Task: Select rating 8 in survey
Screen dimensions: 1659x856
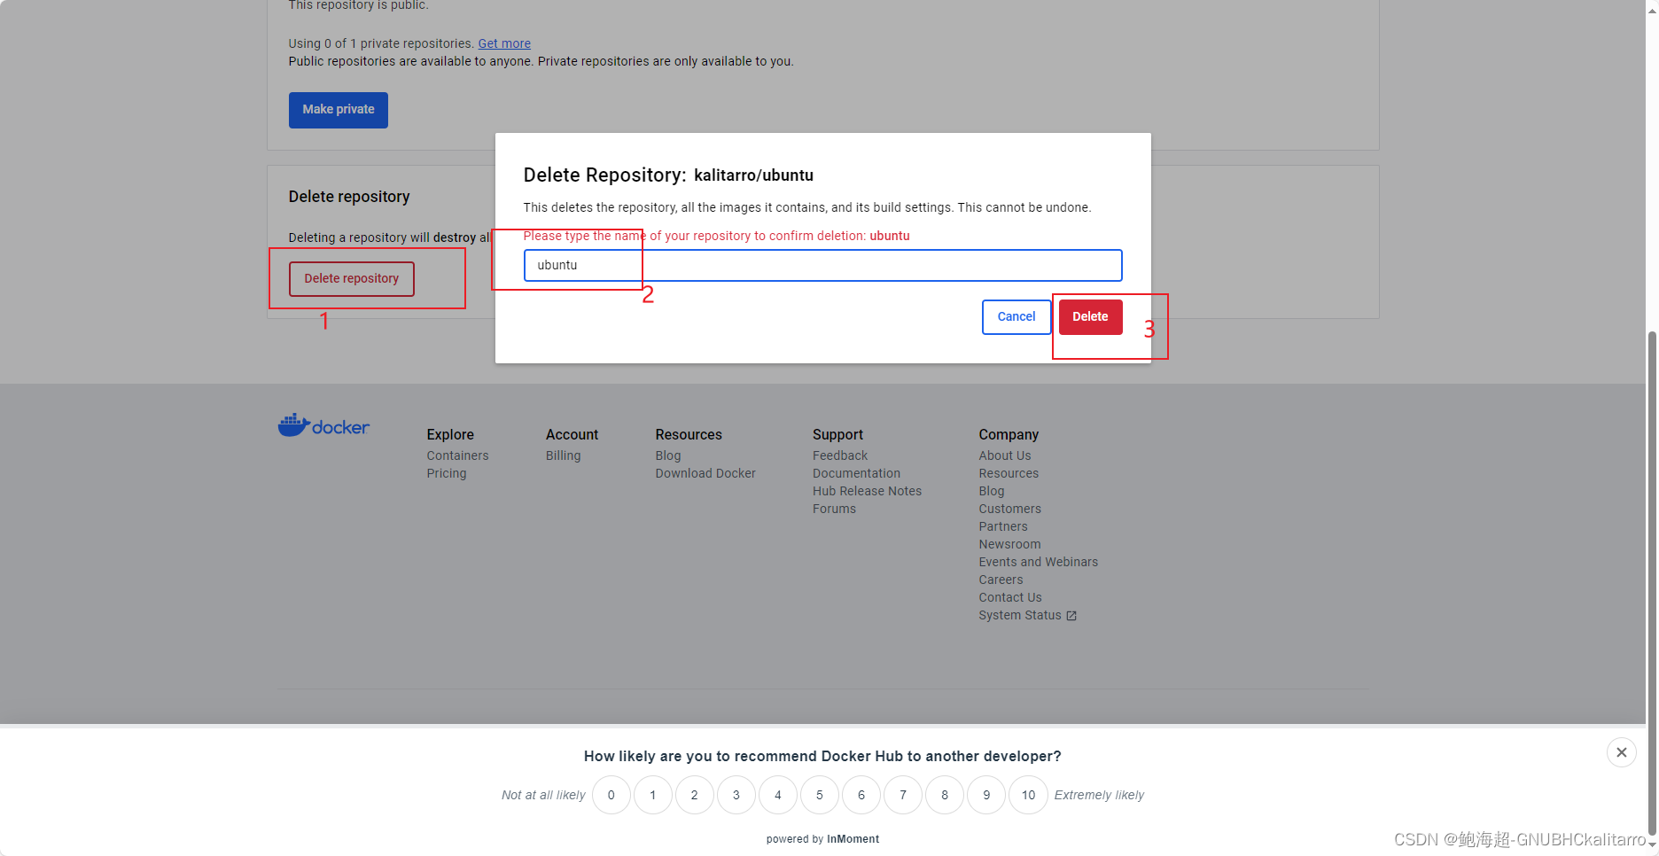Action: point(945,795)
